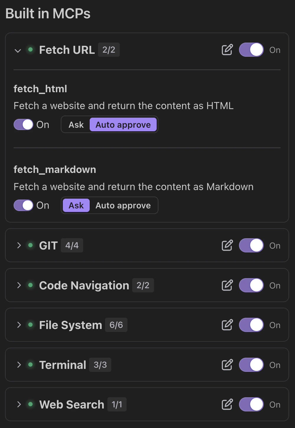Image resolution: width=295 pixels, height=428 pixels.
Task: Click the 4/4 badge beside GIT
Action: 72,245
